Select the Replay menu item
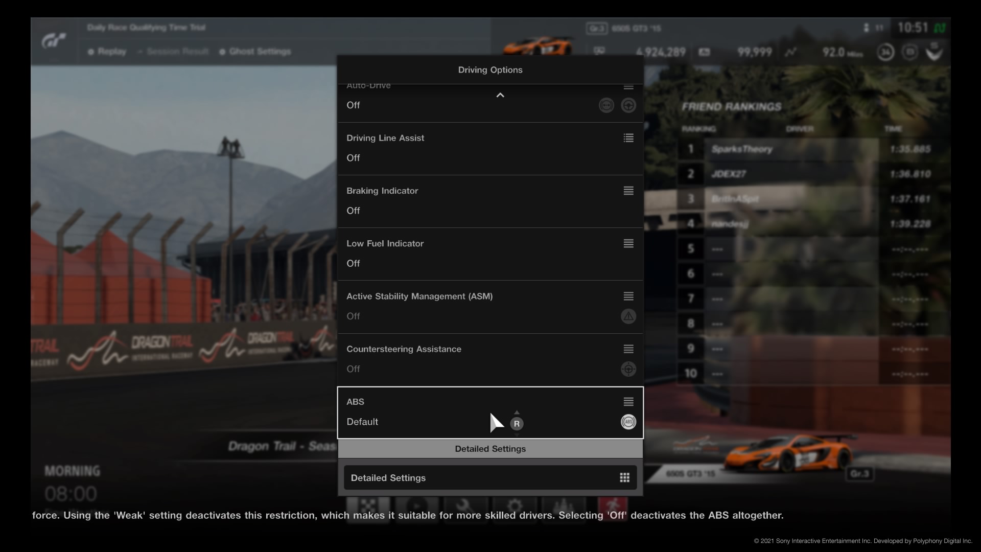The image size is (981, 552). click(111, 52)
